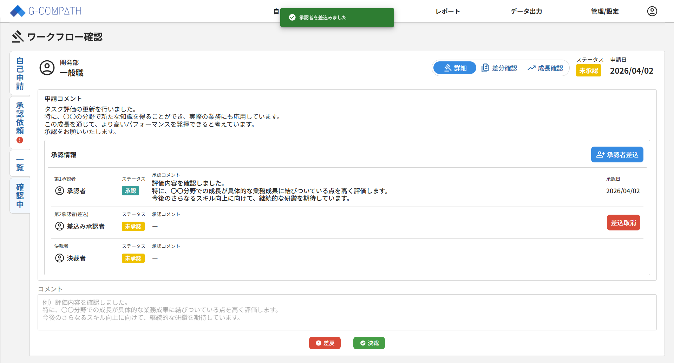Click the 開発部 department label
The width and height of the screenshot is (674, 363).
69,62
